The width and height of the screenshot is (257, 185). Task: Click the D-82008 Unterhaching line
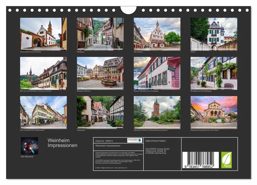[156, 153]
